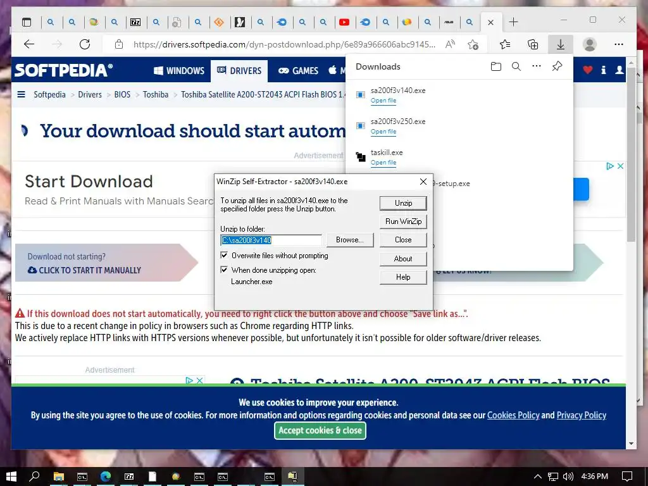Open the Favorites list toolbar icon
The image size is (648, 486).
tap(505, 44)
